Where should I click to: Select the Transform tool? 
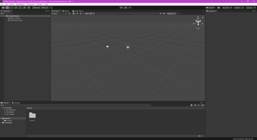coord(24,8)
